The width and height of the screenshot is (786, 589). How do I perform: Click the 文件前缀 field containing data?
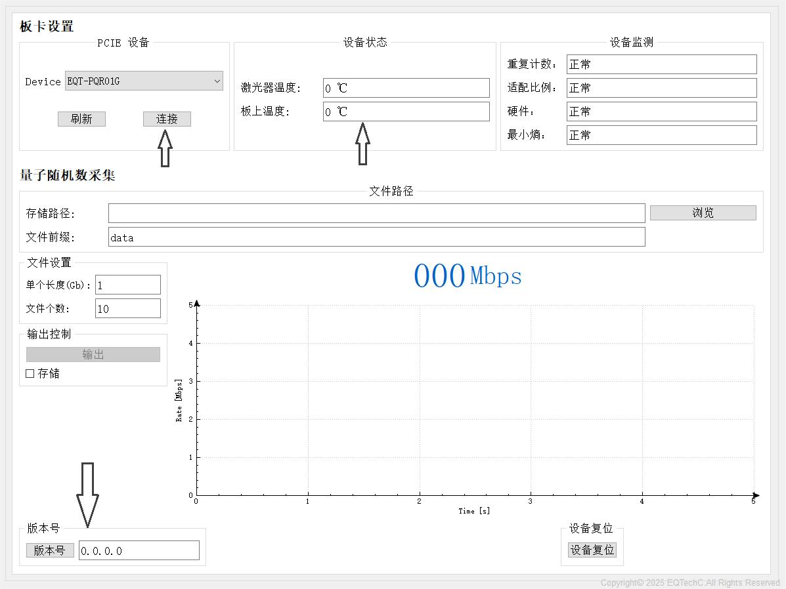click(x=376, y=237)
